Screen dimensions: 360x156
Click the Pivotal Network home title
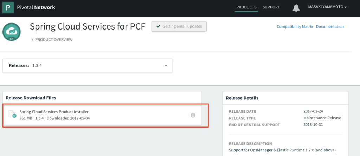click(36, 7)
